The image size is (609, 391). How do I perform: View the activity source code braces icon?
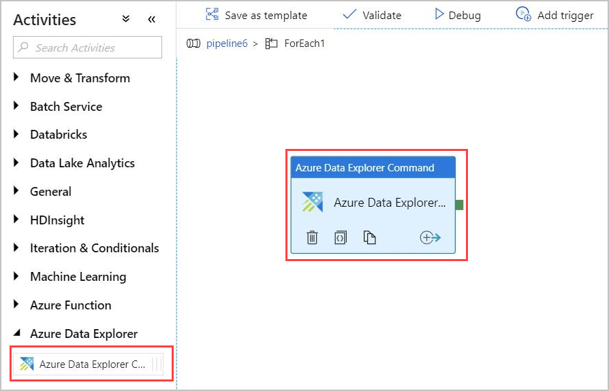340,237
